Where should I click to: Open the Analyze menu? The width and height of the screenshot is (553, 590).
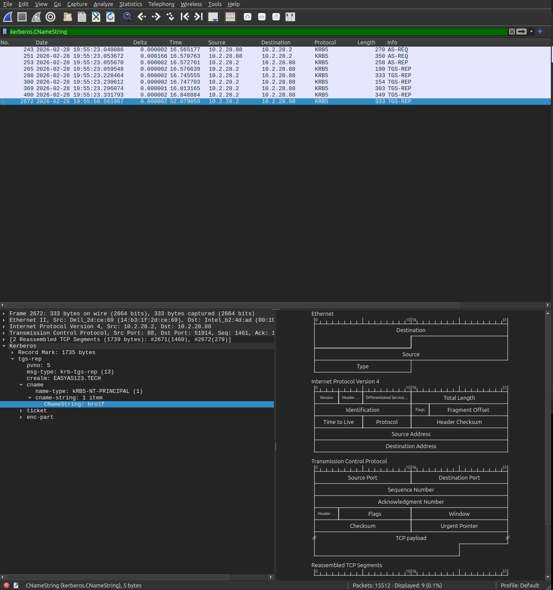pyautogui.click(x=103, y=4)
